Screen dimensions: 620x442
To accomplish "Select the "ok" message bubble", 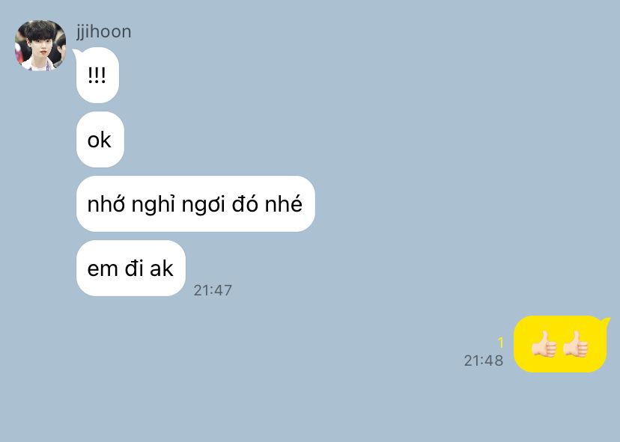I will click(x=100, y=139).
